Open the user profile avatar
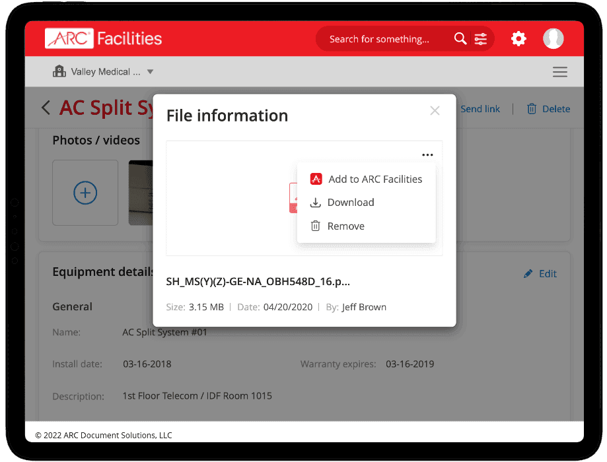This screenshot has height=462, width=607. pyautogui.click(x=553, y=38)
